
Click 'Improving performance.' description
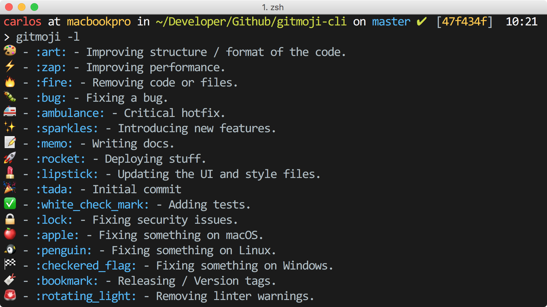[156, 67]
